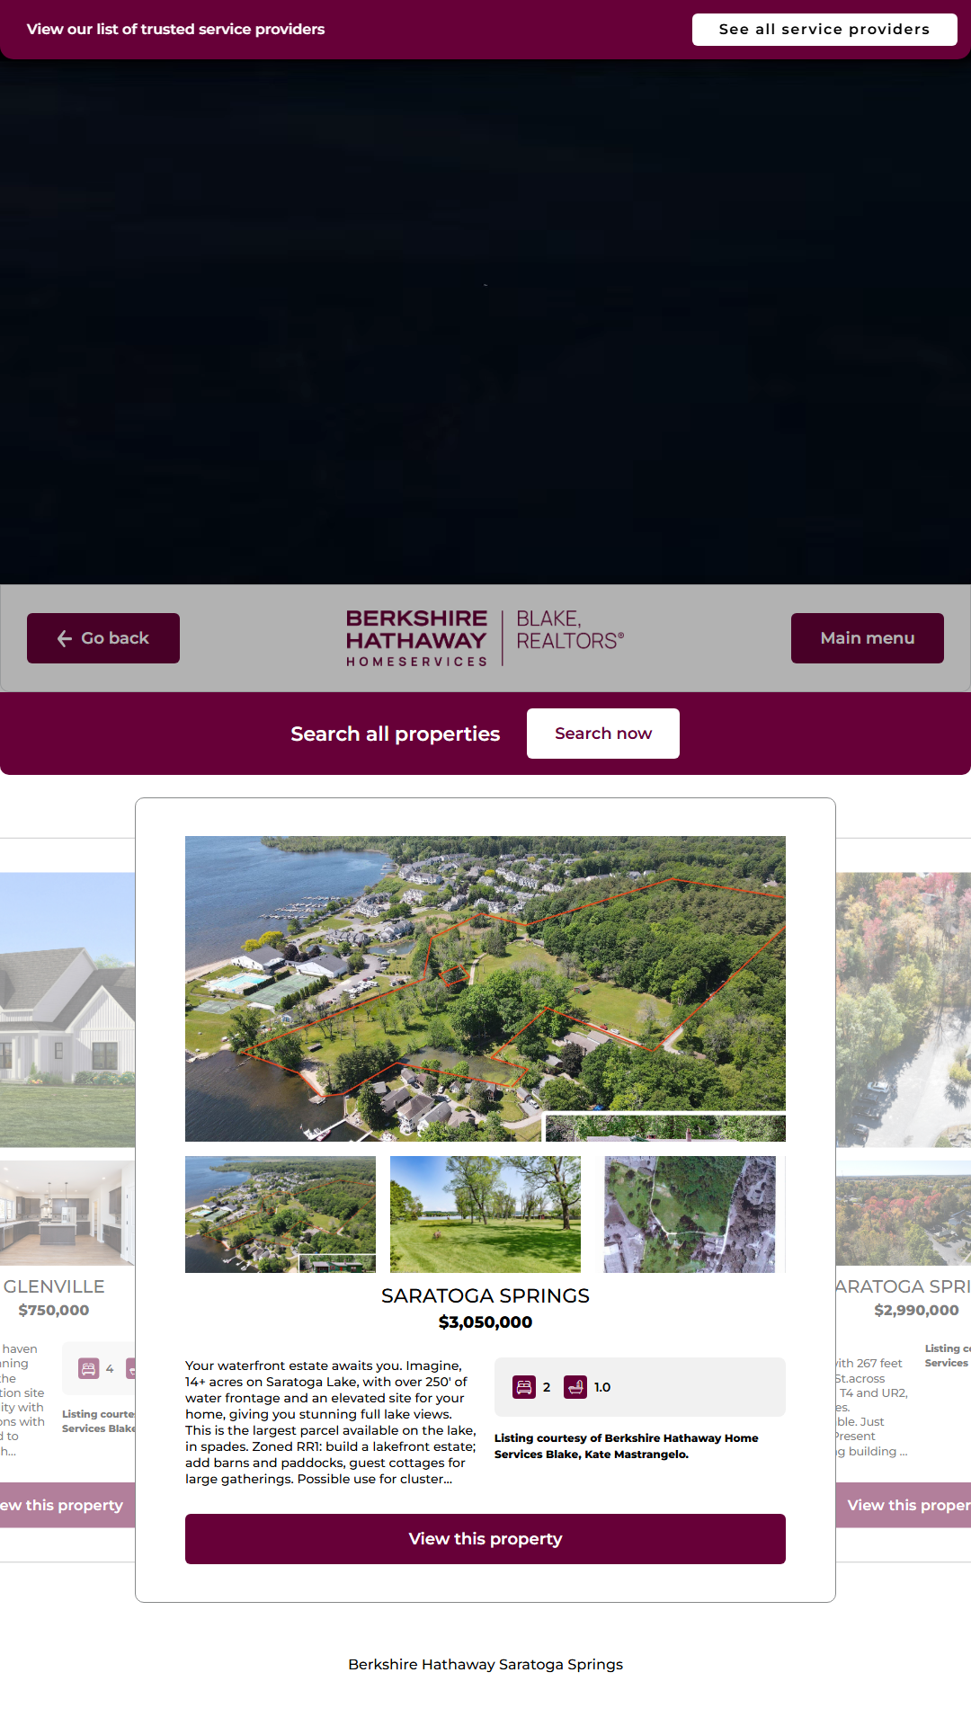Click the SARATOGA SPRINGS listing title
This screenshot has width=971, height=1726.
485,1295
